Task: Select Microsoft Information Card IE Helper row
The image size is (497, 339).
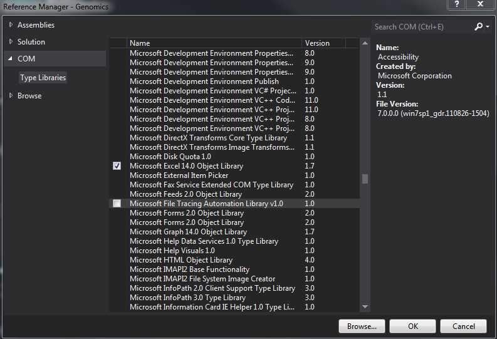Action: (234, 307)
